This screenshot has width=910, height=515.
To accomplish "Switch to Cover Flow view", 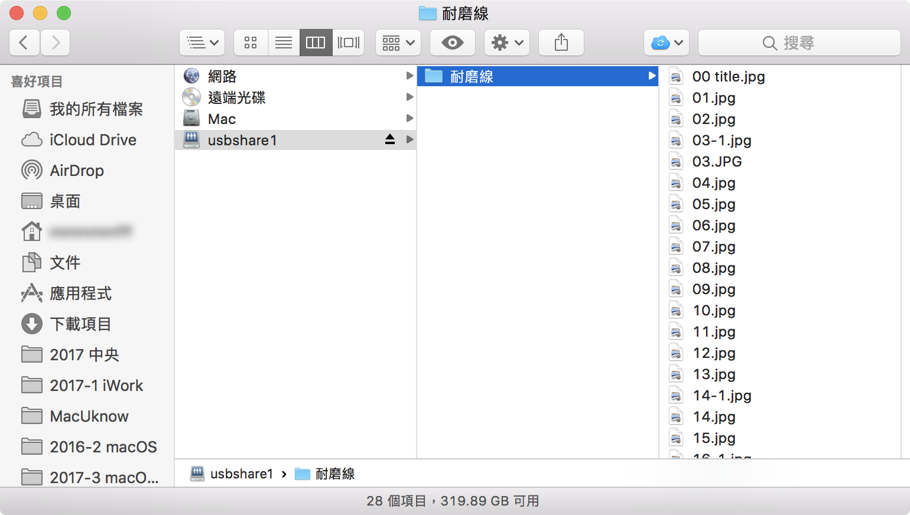I will pos(348,43).
